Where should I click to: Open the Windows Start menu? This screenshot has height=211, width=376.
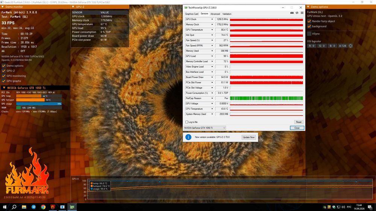click(5, 207)
